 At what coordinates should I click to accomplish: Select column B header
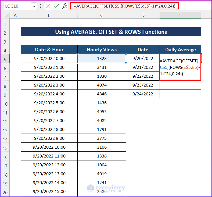pyautogui.click(x=49, y=15)
